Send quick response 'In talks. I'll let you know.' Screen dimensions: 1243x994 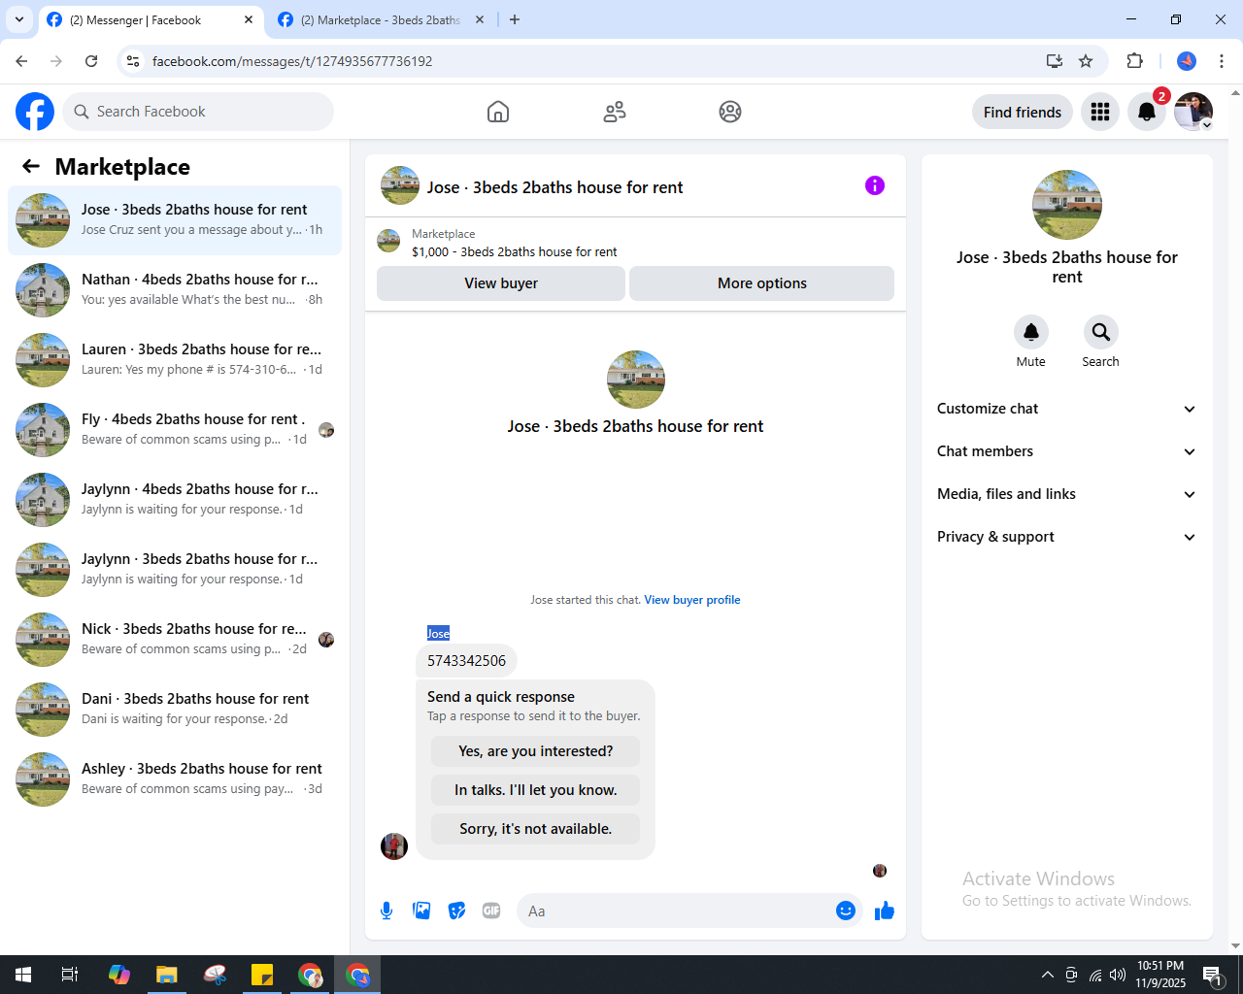coord(536,790)
